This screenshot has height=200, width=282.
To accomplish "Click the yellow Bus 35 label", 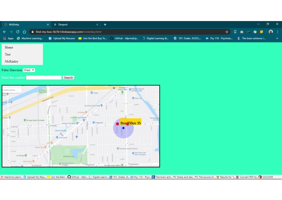I will 131,122.
